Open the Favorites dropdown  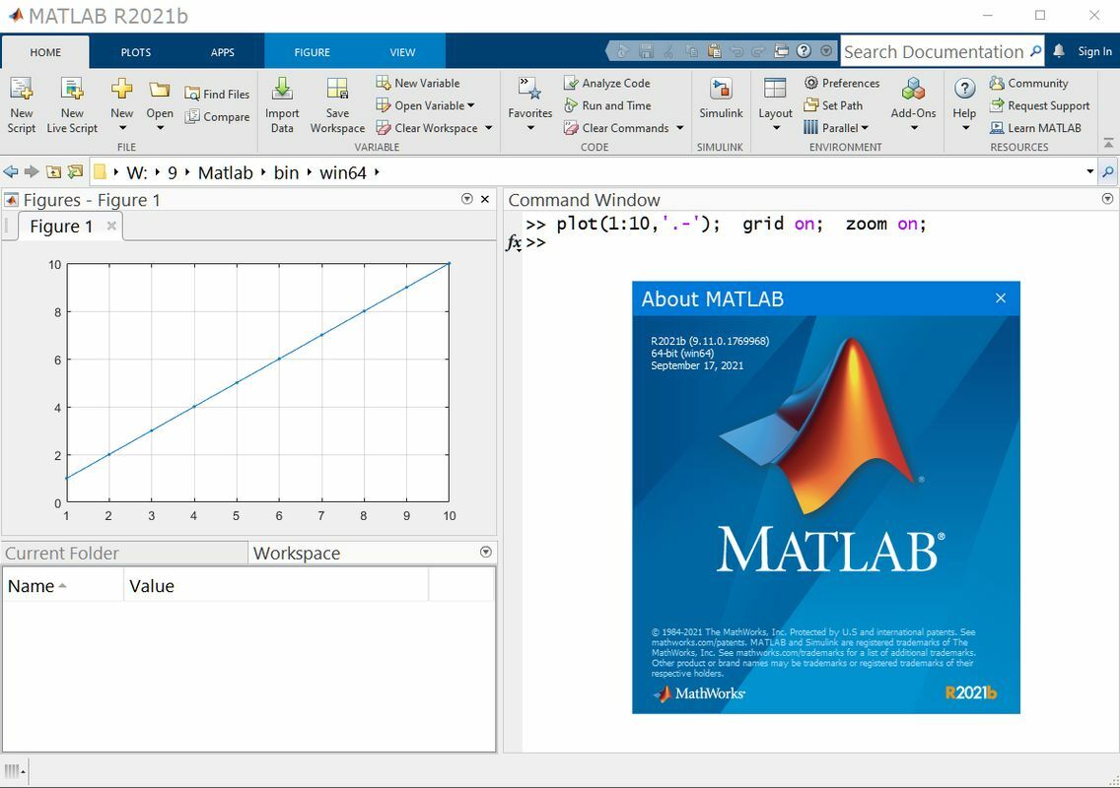click(x=529, y=128)
